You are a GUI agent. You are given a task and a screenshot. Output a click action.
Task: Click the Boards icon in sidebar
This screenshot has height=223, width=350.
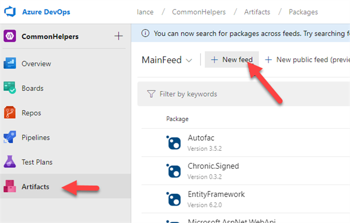[x=9, y=88]
